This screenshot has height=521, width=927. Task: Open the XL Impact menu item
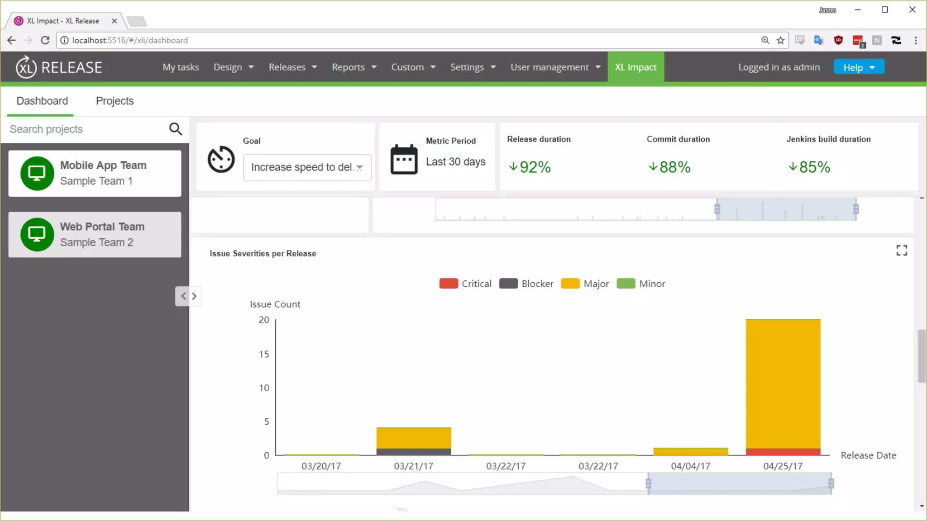[x=636, y=67]
